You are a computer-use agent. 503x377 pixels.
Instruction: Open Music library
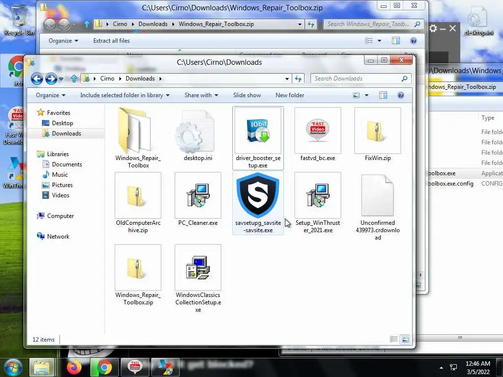59,175
